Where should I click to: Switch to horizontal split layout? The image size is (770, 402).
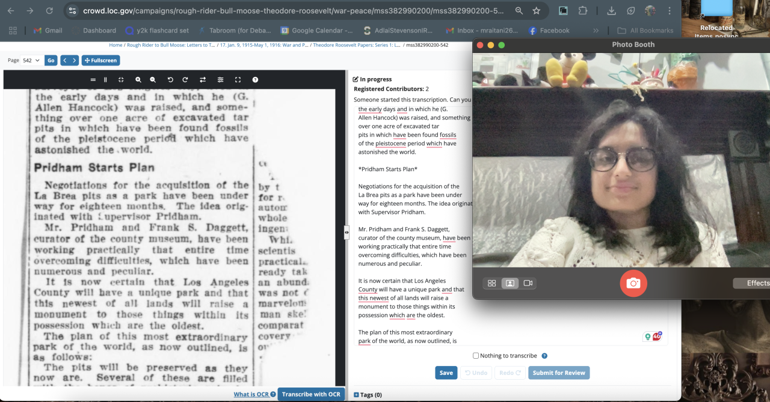tap(93, 79)
